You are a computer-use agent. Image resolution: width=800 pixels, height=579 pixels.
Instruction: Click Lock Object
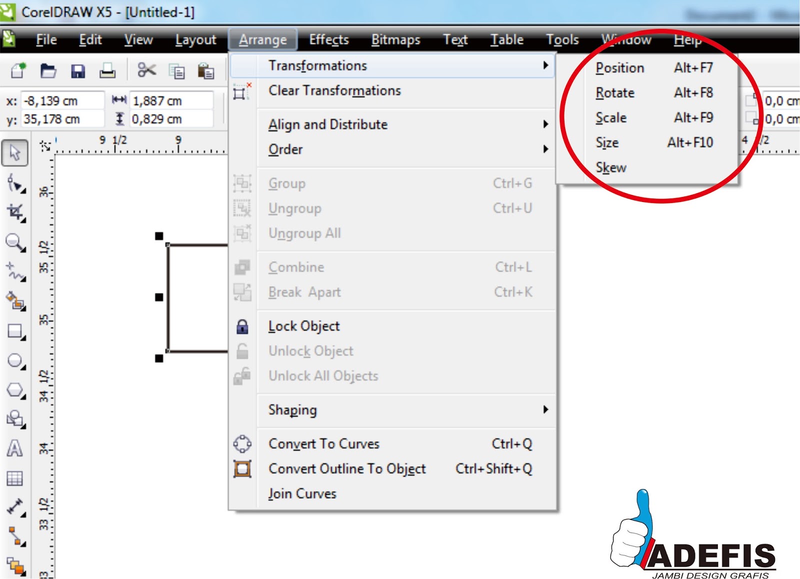(x=303, y=325)
